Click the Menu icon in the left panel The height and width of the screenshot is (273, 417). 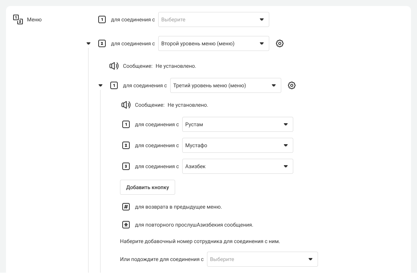click(x=18, y=19)
